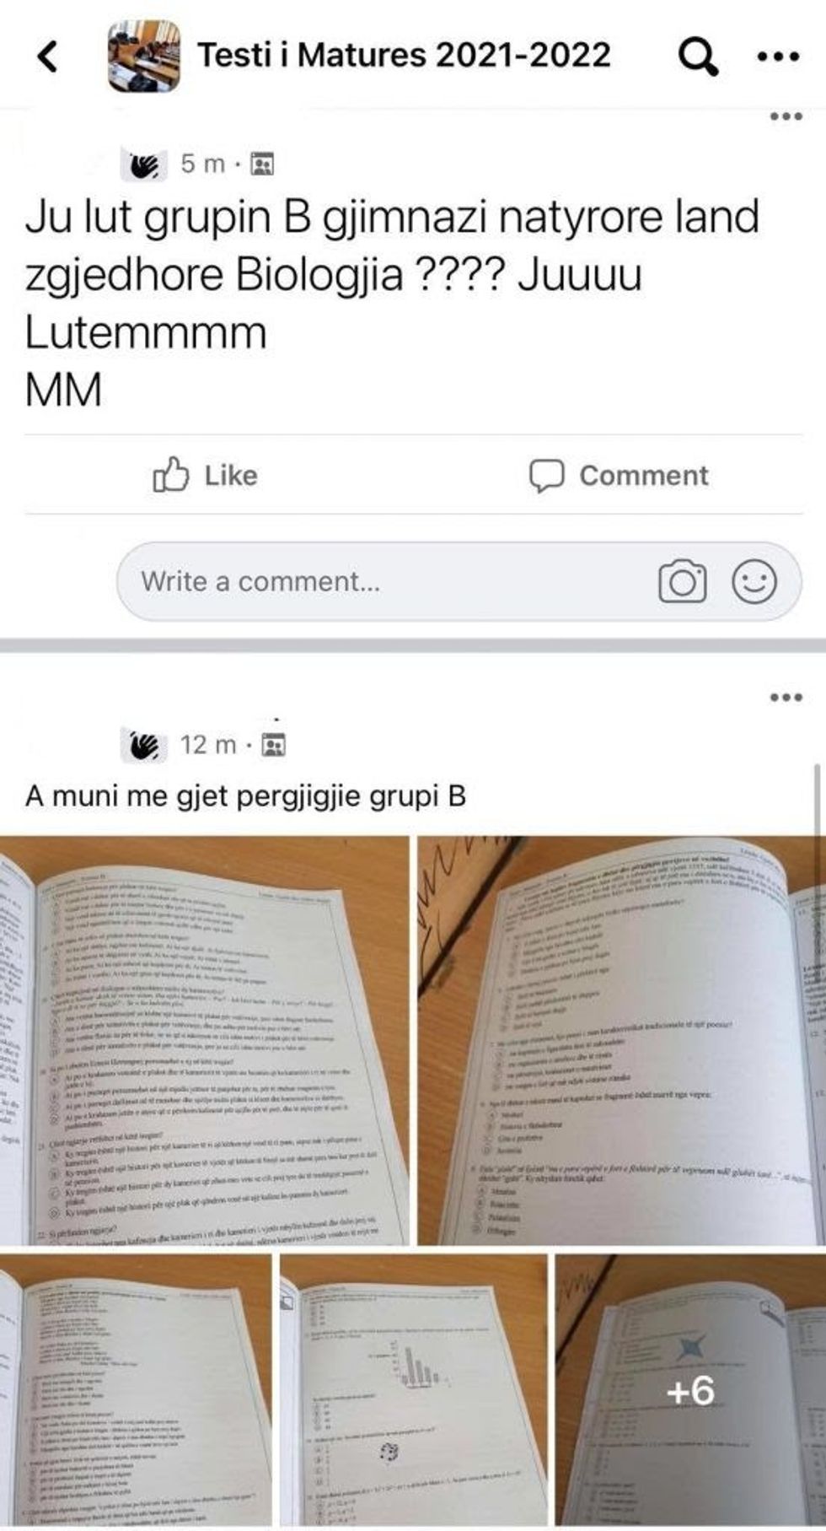Image resolution: width=826 pixels, height=1531 pixels.
Task: Open the header three-dots options menu
Action: (778, 57)
